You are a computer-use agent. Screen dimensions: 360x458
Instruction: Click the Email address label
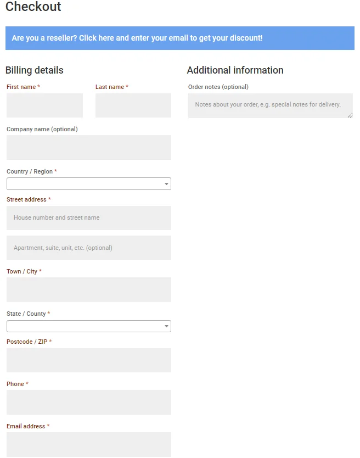(x=26, y=426)
